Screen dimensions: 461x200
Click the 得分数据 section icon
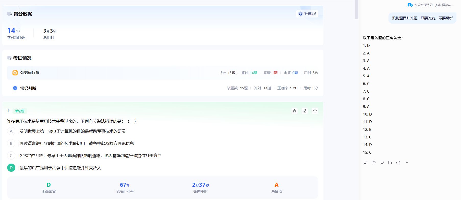point(9,14)
